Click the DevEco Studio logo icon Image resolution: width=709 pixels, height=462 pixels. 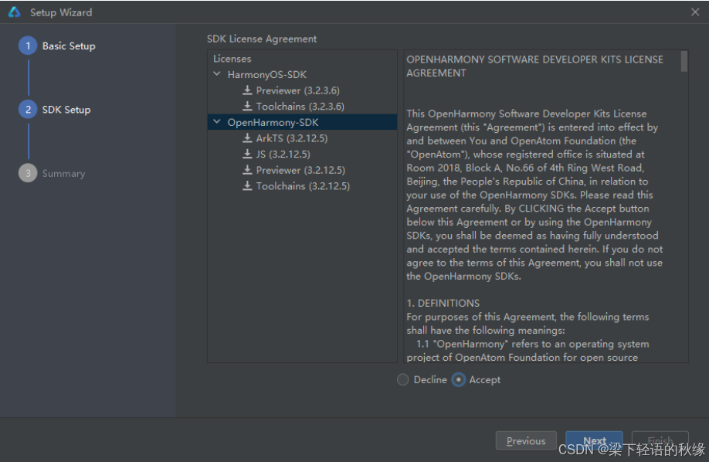(15, 12)
